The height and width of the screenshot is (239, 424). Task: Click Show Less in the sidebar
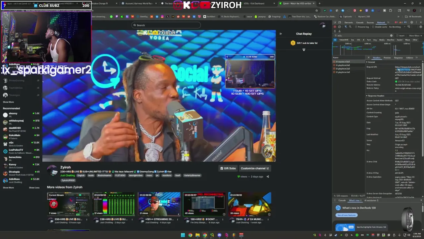[34, 188]
